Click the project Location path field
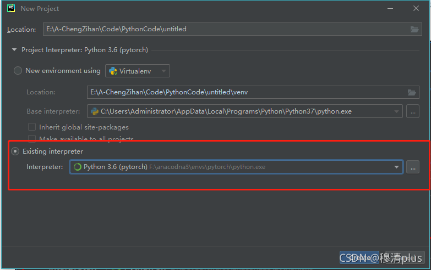This screenshot has width=431, height=270. [232, 29]
